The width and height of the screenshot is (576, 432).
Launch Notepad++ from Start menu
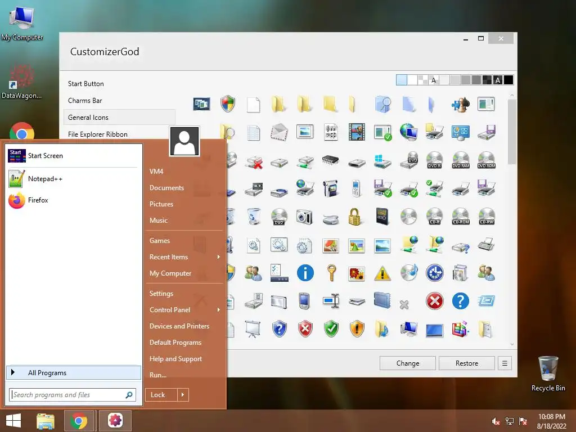click(73, 179)
